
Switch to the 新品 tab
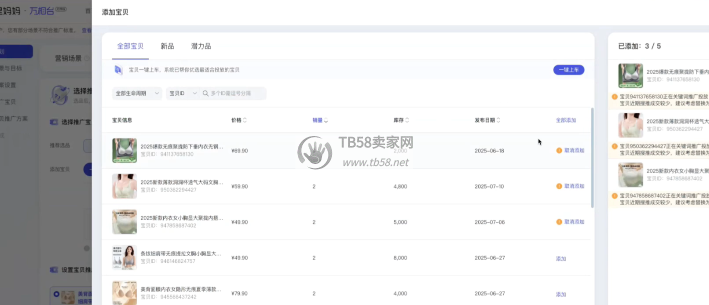pyautogui.click(x=167, y=46)
